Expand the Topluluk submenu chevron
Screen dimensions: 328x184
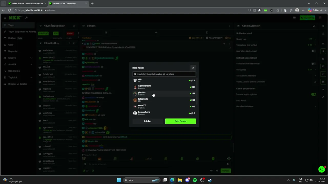[x=31, y=77]
